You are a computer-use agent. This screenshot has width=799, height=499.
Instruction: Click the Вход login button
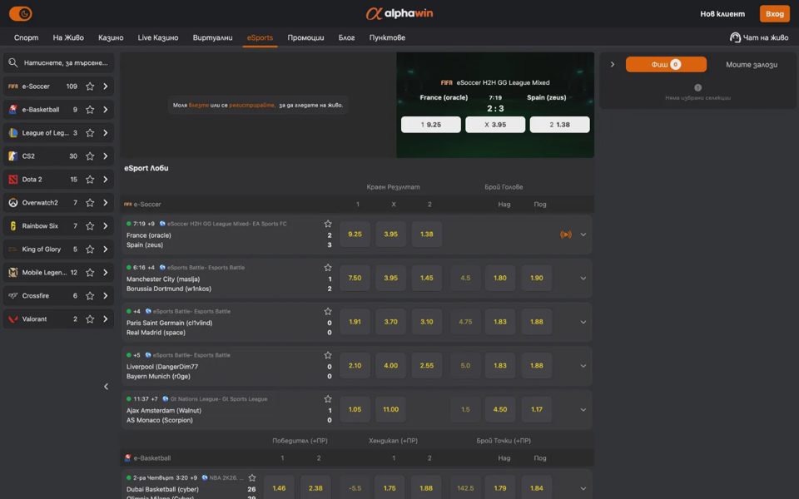tap(775, 14)
